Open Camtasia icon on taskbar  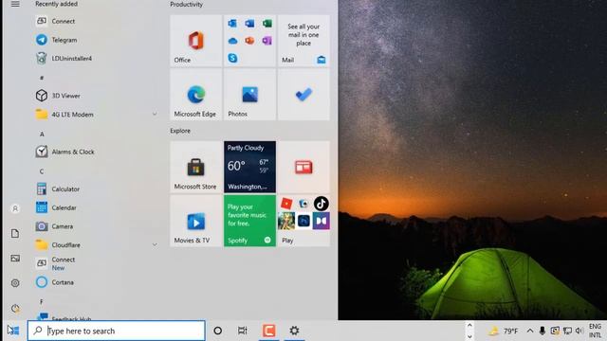click(269, 331)
